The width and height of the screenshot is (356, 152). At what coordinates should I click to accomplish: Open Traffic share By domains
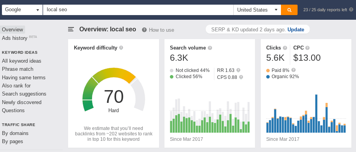(15, 133)
